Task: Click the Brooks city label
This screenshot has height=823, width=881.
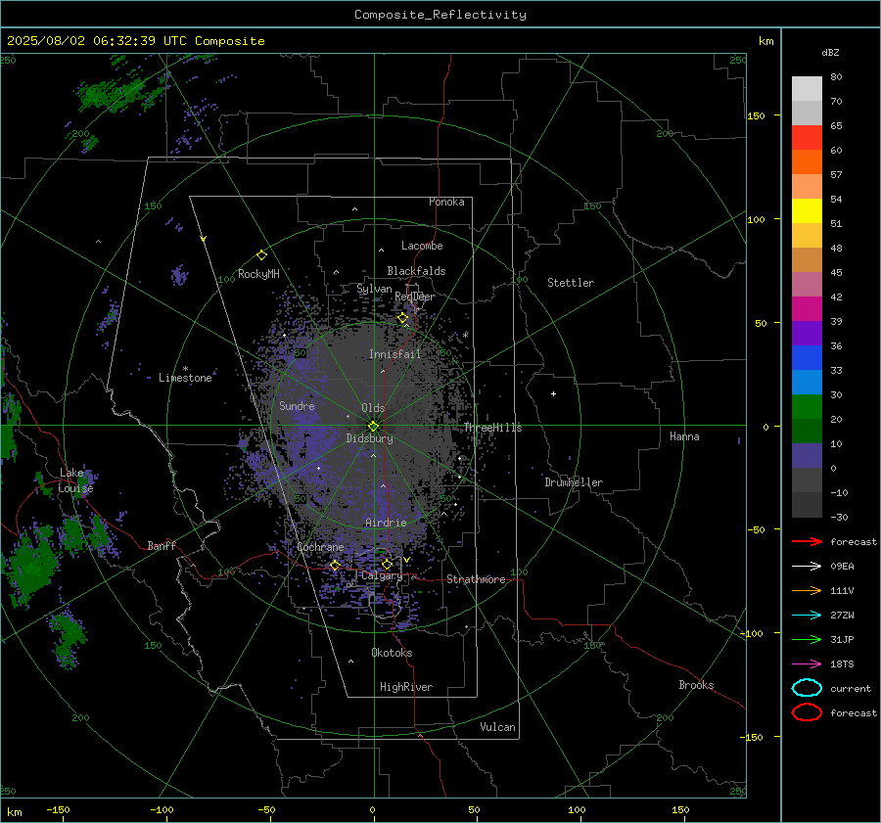Action: 696,685
